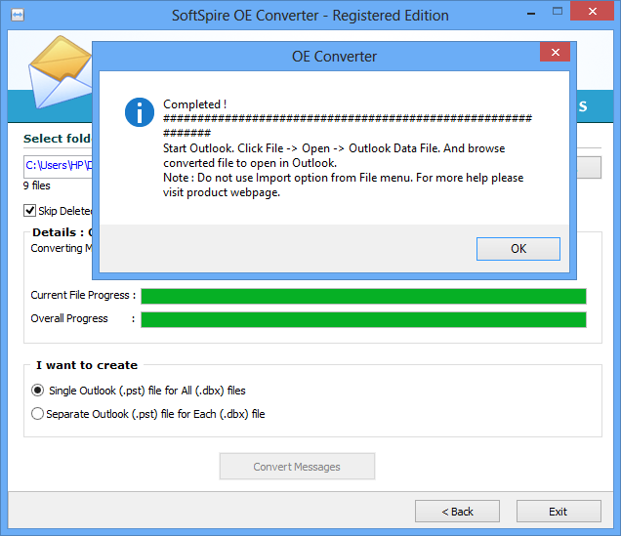Viewport: 621px width, 536px height.
Task: Toggle the Skip Deleted checkbox
Action: pyautogui.click(x=29, y=210)
